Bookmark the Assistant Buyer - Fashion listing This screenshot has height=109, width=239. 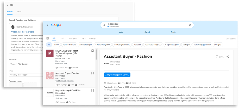[x=92, y=73]
